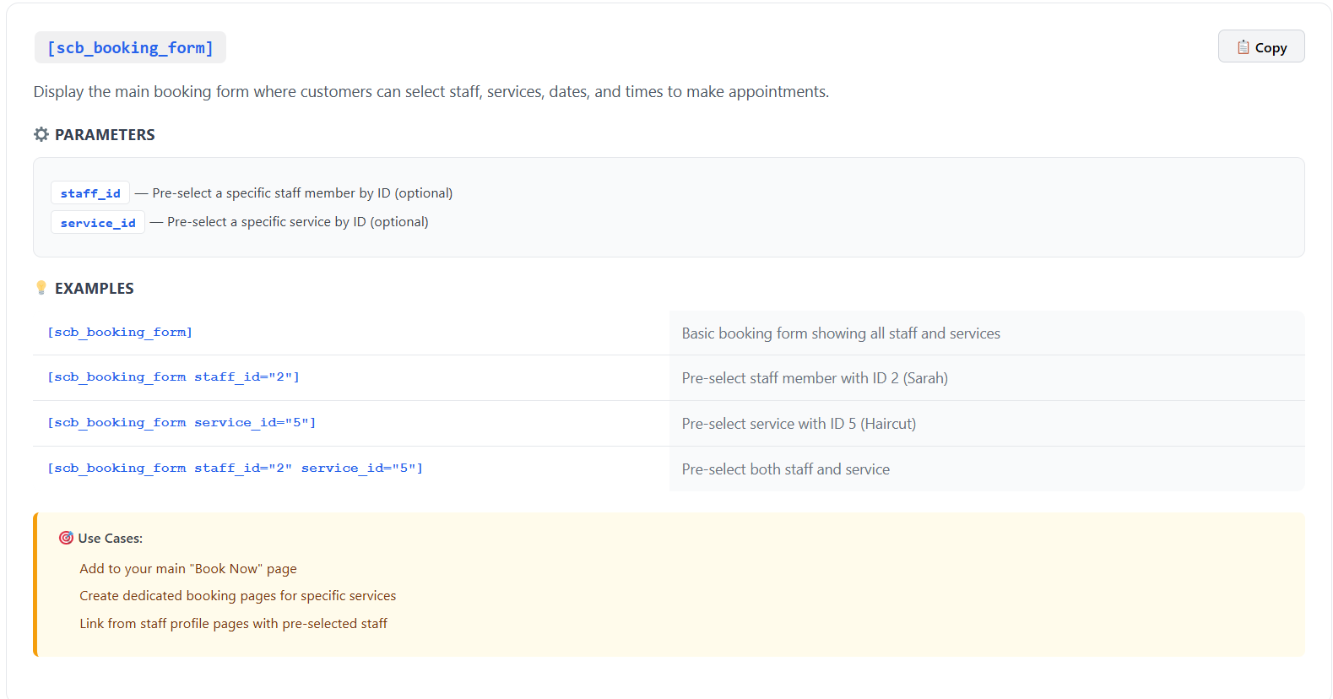Image resolution: width=1333 pixels, height=699 pixels.
Task: Click 'Add to your main "Book Now" page'
Action: 188,569
